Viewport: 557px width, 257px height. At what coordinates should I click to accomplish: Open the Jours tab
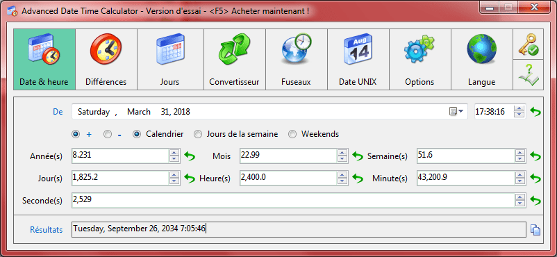click(170, 59)
